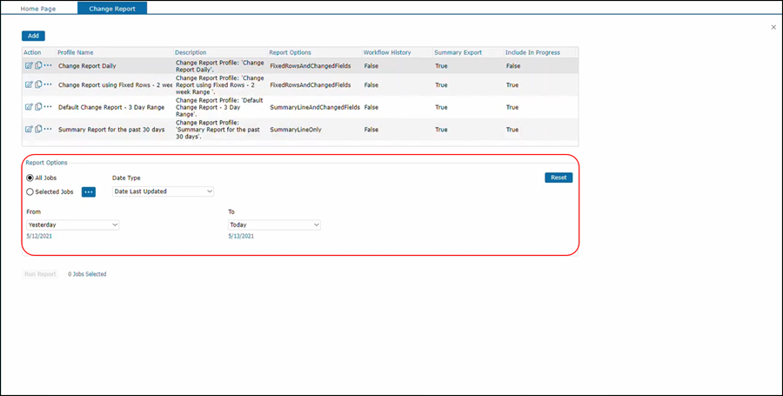Select the All Jobs radio button

(x=30, y=178)
